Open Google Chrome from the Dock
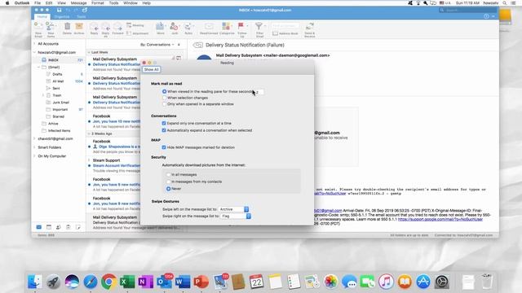 (108, 282)
